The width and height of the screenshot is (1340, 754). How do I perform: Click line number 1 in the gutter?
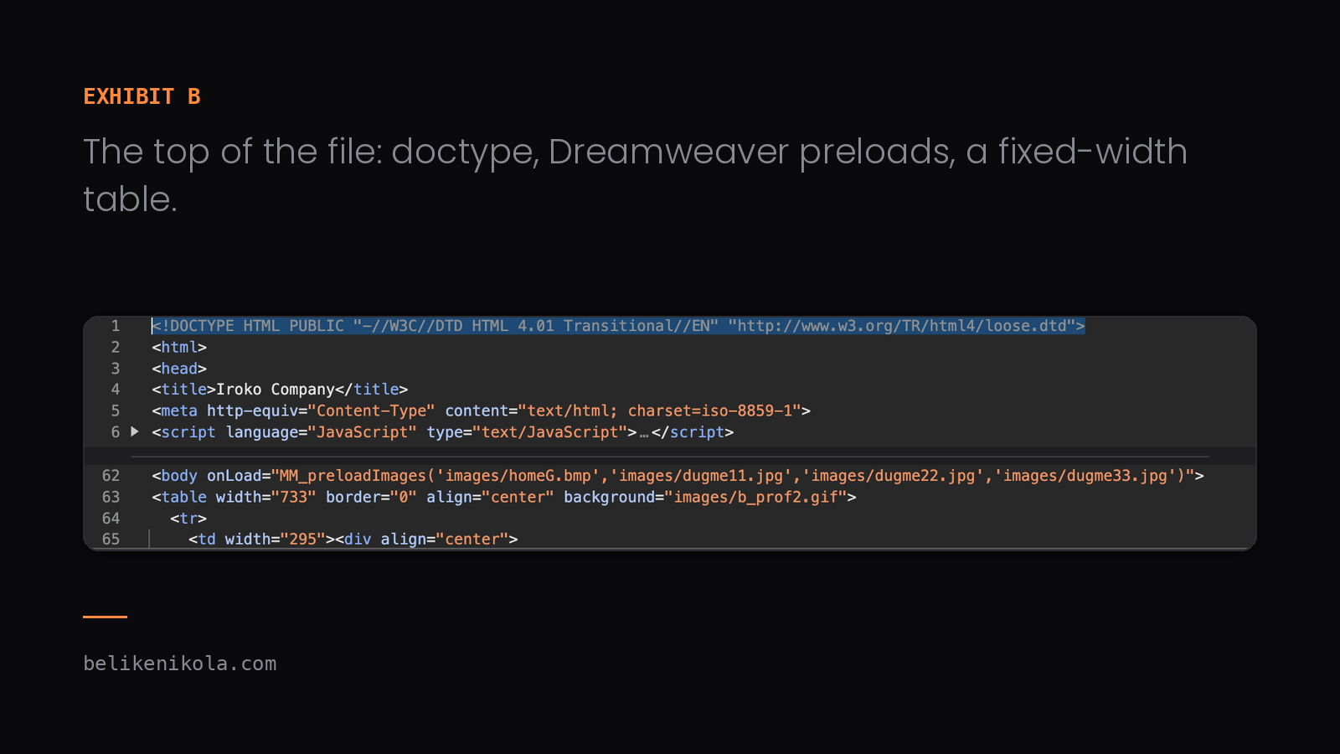point(116,326)
